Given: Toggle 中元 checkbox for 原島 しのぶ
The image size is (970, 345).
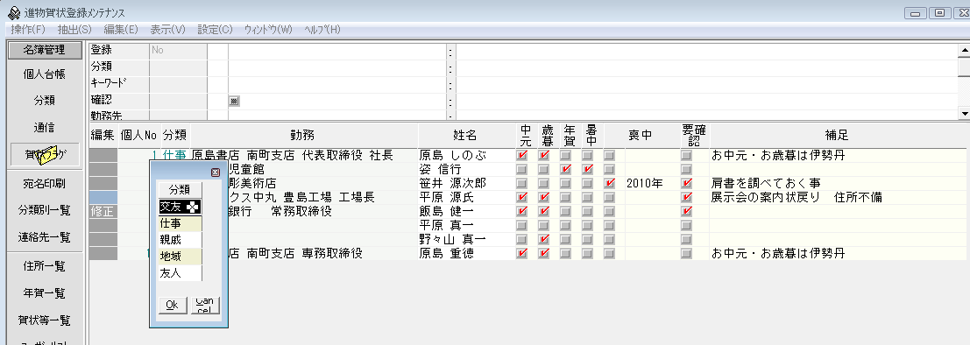Looking at the screenshot, I should [x=523, y=155].
